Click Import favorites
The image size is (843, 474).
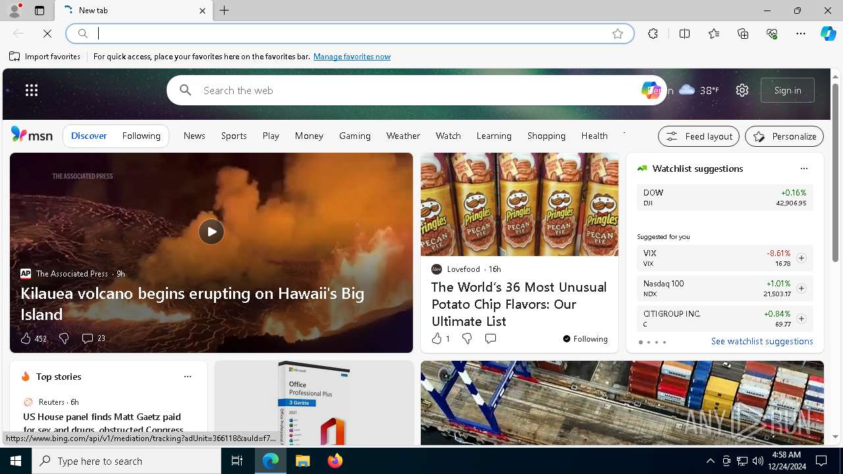pyautogui.click(x=45, y=57)
